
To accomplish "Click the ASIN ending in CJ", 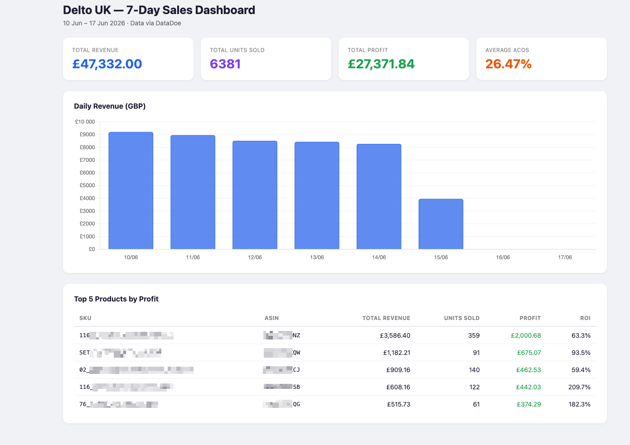I will pos(282,370).
